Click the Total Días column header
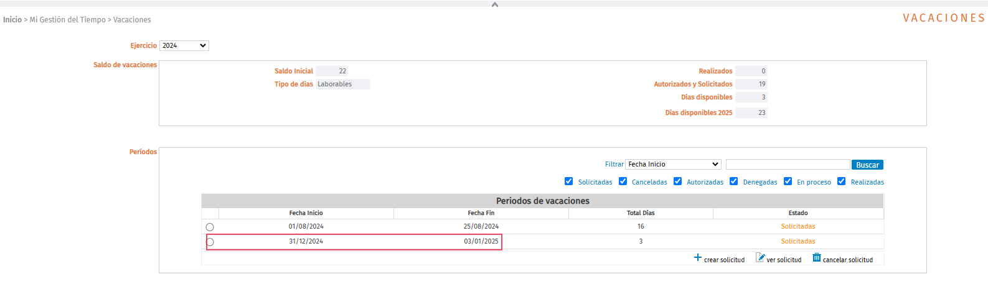 pyautogui.click(x=640, y=213)
